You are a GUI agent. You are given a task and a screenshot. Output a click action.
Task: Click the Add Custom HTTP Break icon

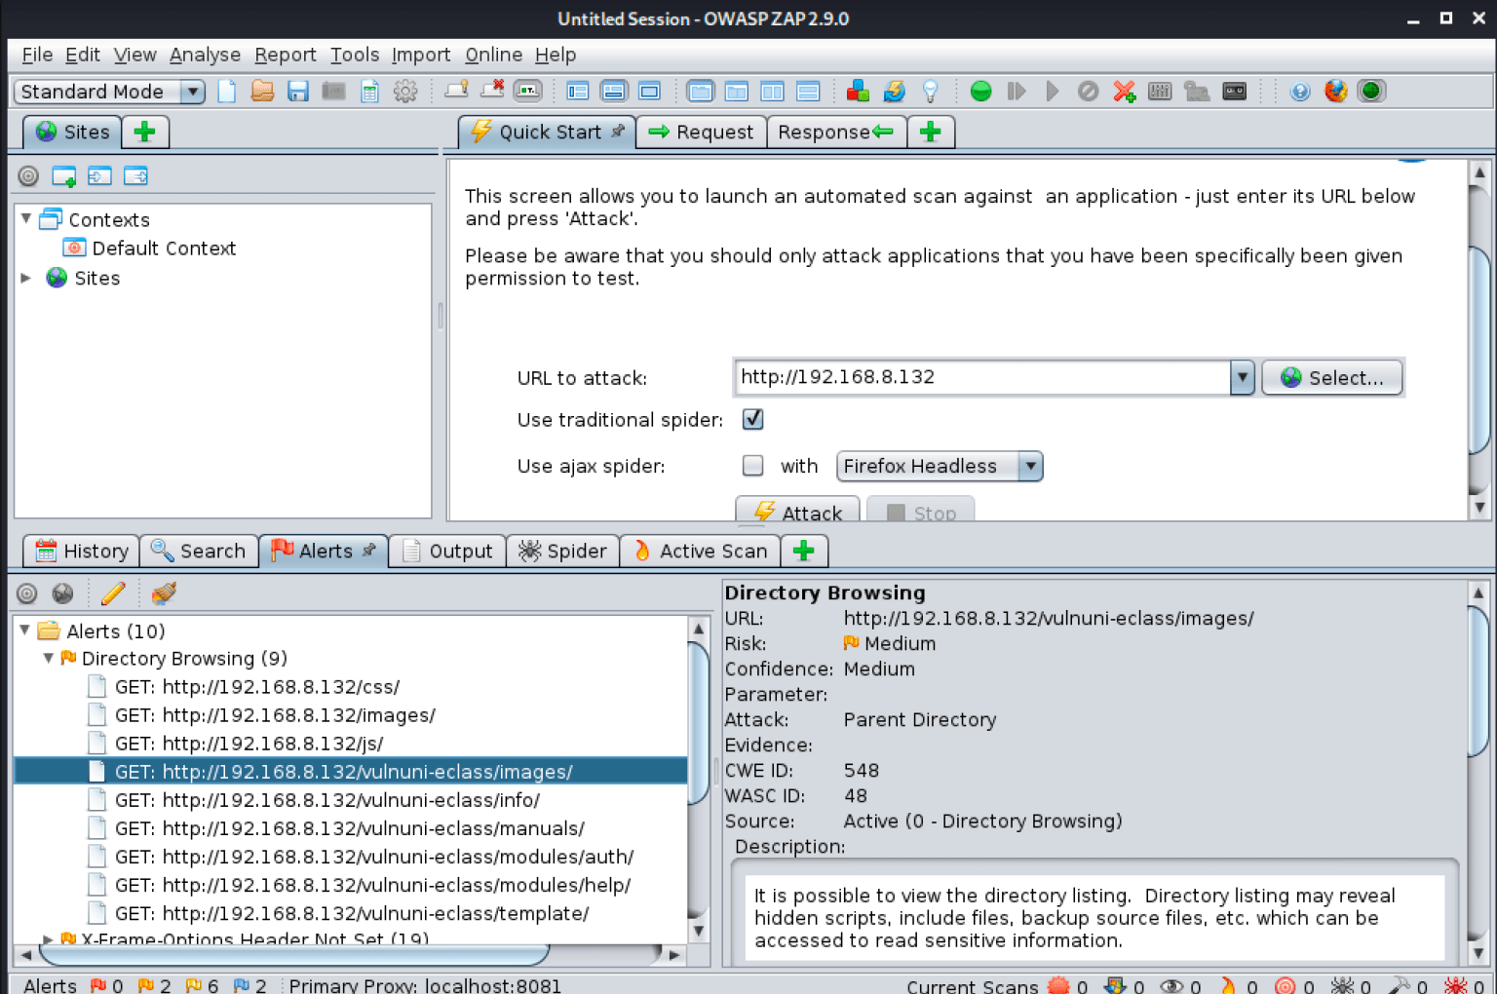[1124, 92]
